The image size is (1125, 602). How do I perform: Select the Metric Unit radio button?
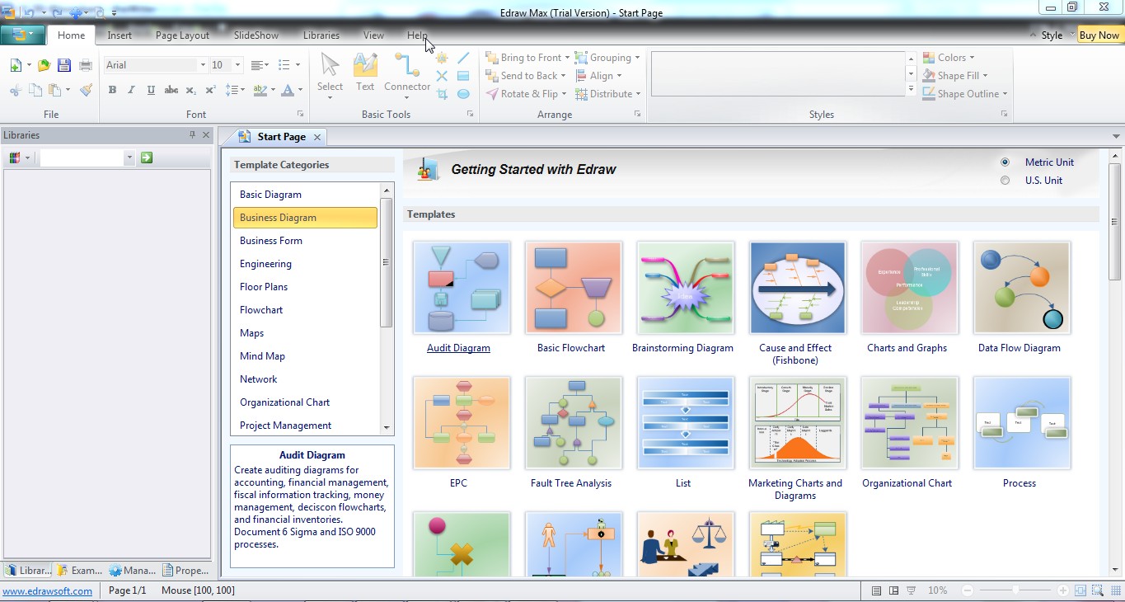tap(1005, 162)
